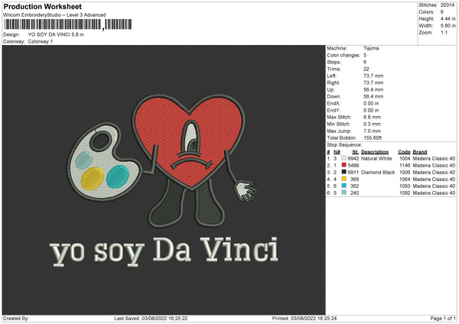Click the Left value '73.7 mm'
The image size is (459, 324).
[x=373, y=76]
